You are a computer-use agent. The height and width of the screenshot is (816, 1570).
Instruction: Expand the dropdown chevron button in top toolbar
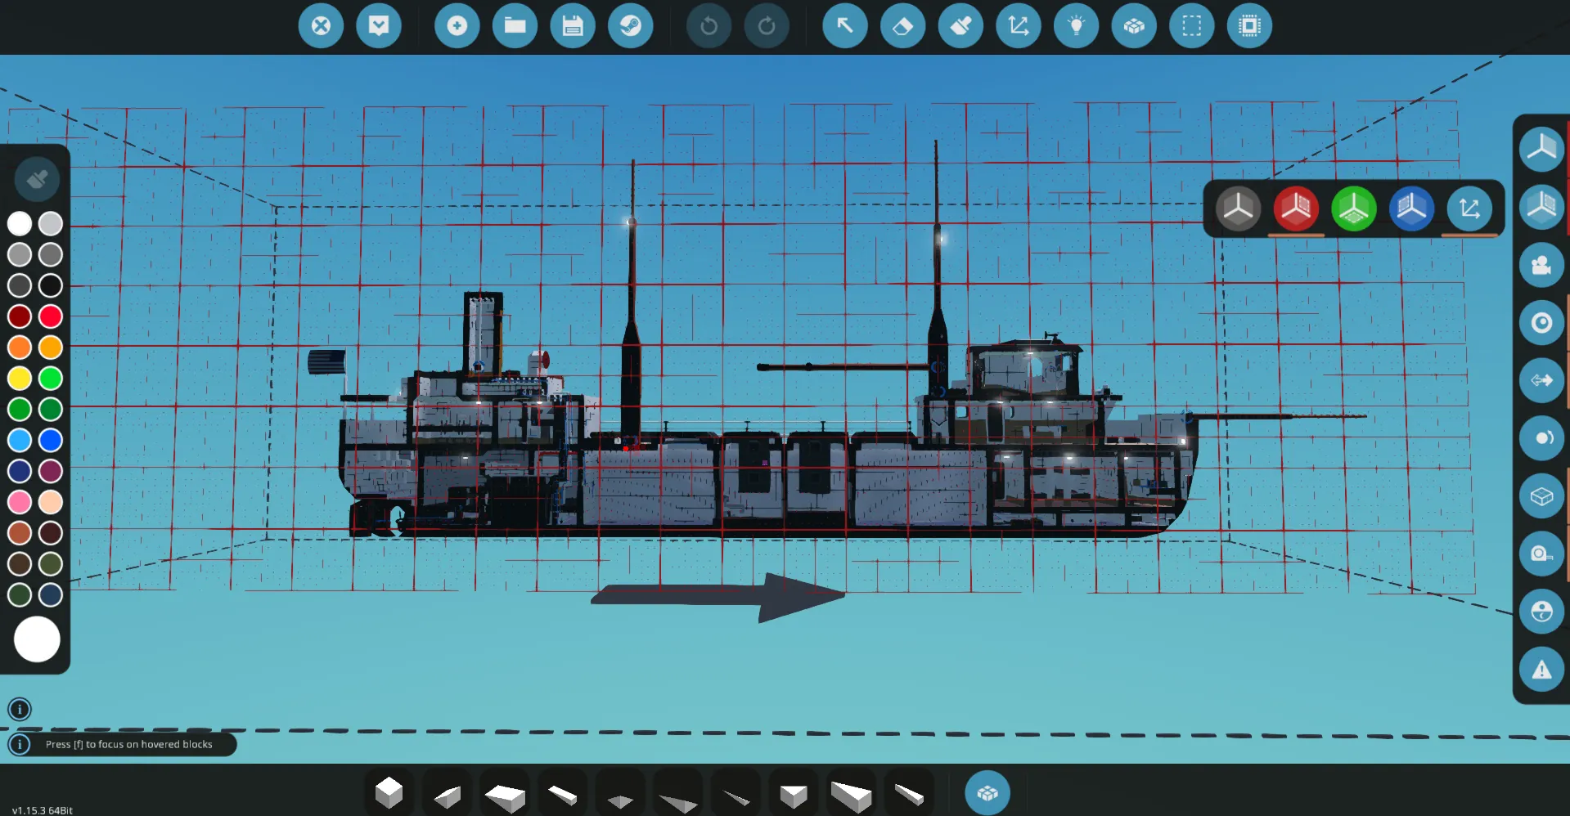click(x=379, y=26)
